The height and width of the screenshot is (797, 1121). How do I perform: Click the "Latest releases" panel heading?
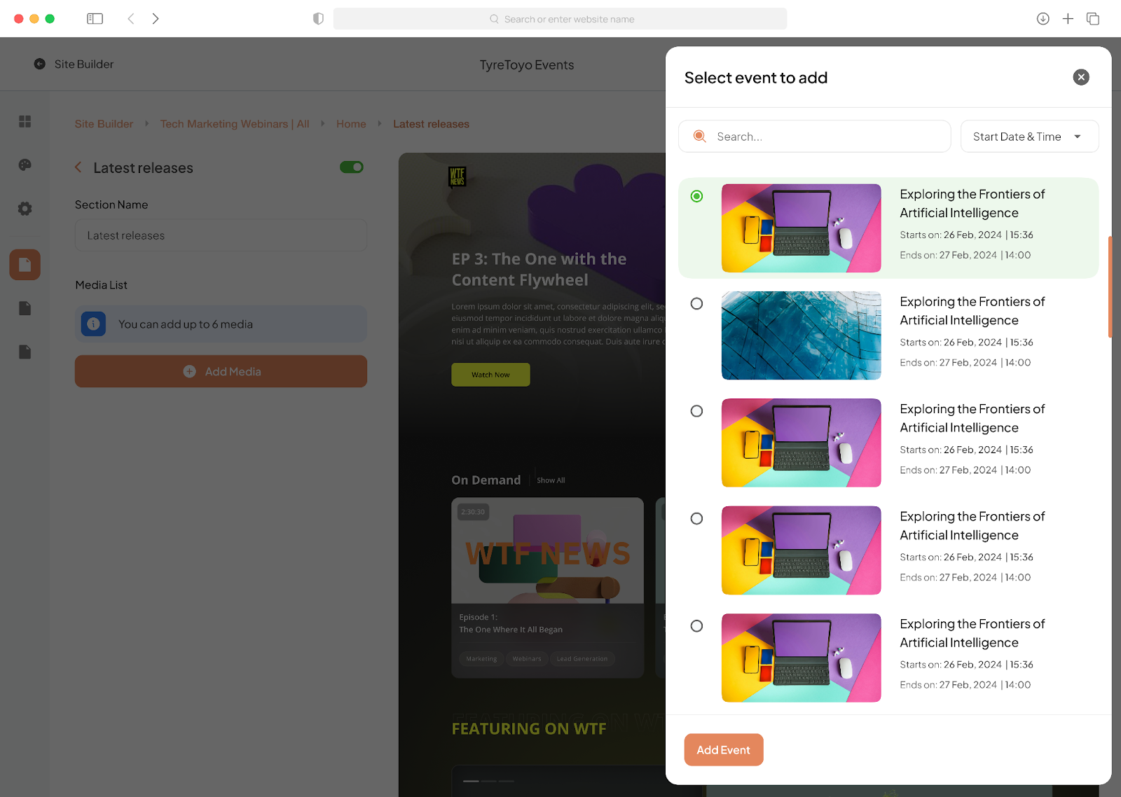click(143, 168)
